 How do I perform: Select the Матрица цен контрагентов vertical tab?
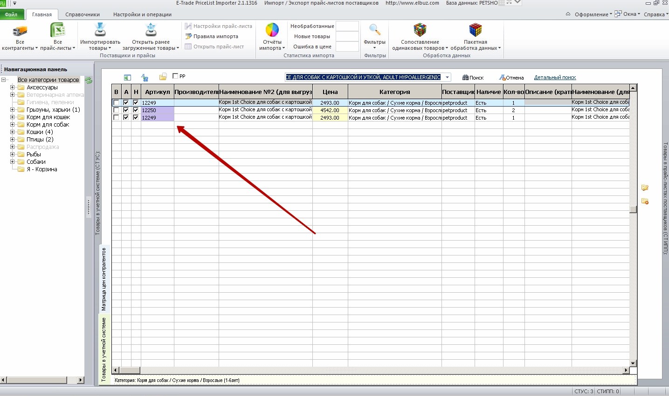click(x=104, y=279)
